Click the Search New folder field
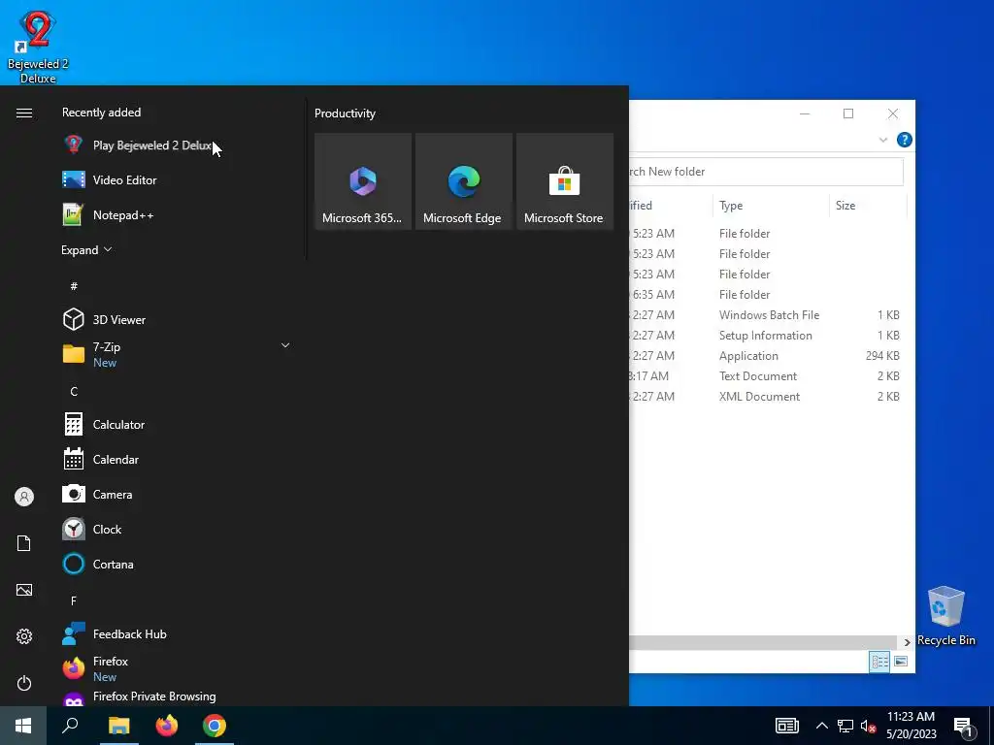The width and height of the screenshot is (994, 745). coord(766,172)
